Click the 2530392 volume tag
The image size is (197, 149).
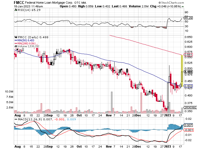(x=190, y=108)
